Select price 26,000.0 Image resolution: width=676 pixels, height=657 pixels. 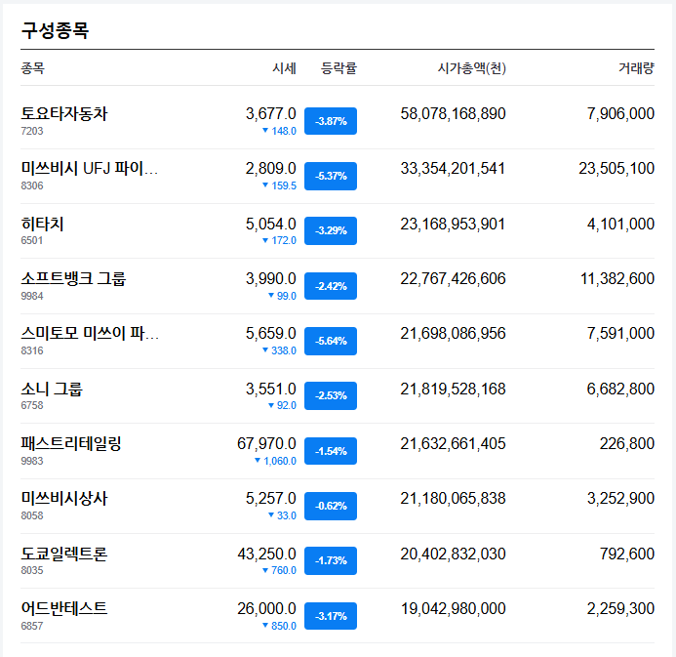(x=266, y=609)
